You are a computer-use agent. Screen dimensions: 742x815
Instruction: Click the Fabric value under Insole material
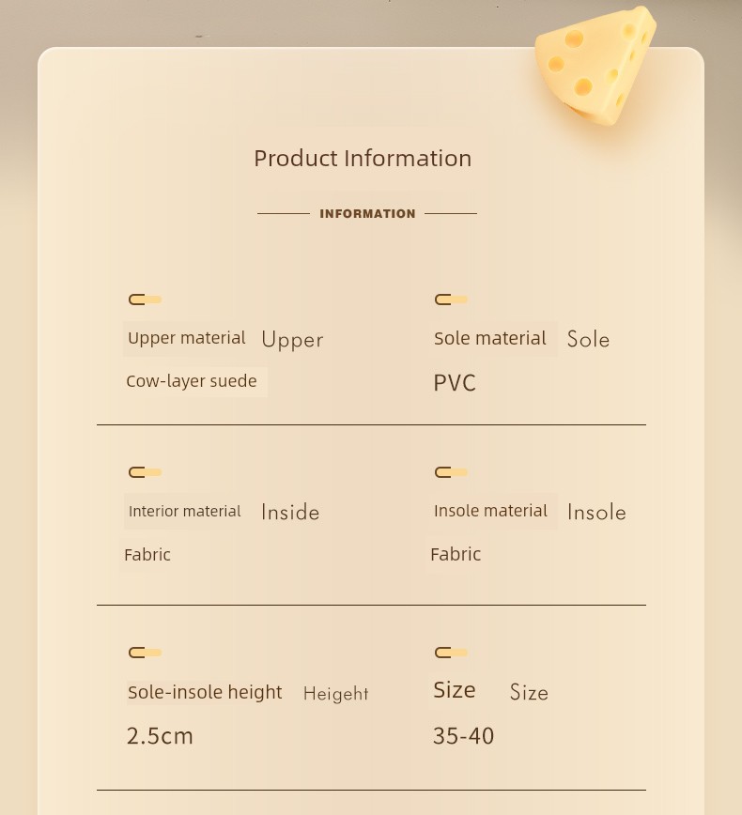click(456, 555)
